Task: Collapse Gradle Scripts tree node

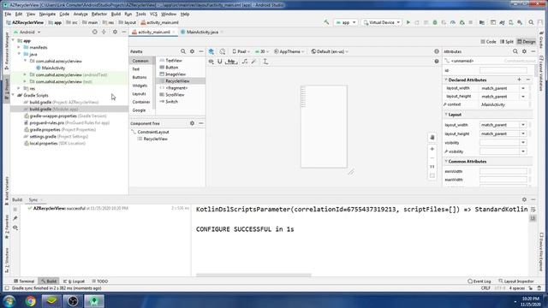Action: [x=14, y=95]
